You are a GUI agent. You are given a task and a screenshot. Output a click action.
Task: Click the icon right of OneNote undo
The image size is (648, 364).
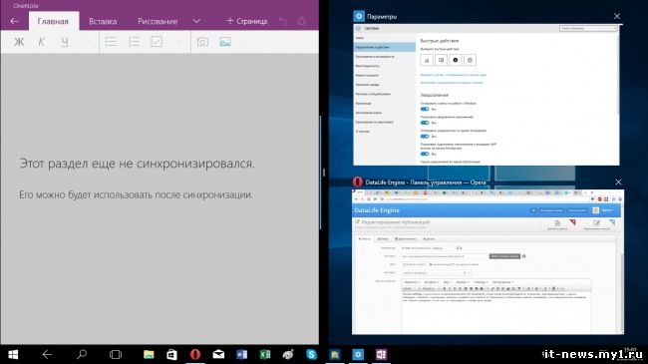pyautogui.click(x=302, y=21)
